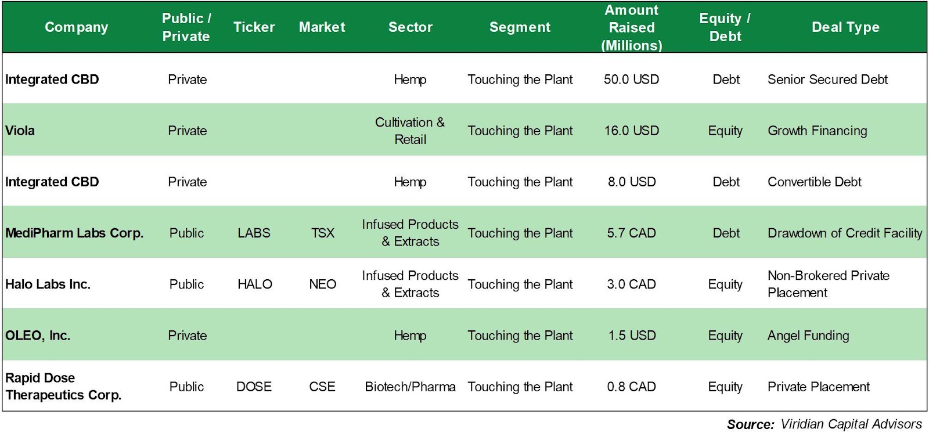
Task: Select the Senior Secured Debt deal type
Action: click(827, 80)
